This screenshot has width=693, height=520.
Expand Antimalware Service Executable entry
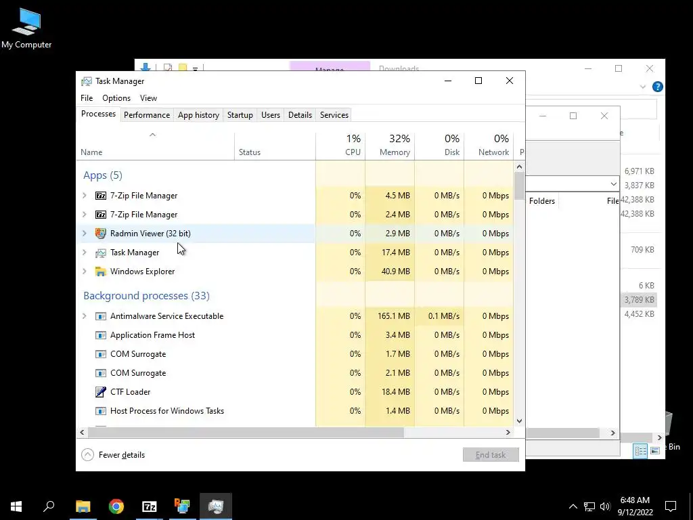[x=85, y=316]
